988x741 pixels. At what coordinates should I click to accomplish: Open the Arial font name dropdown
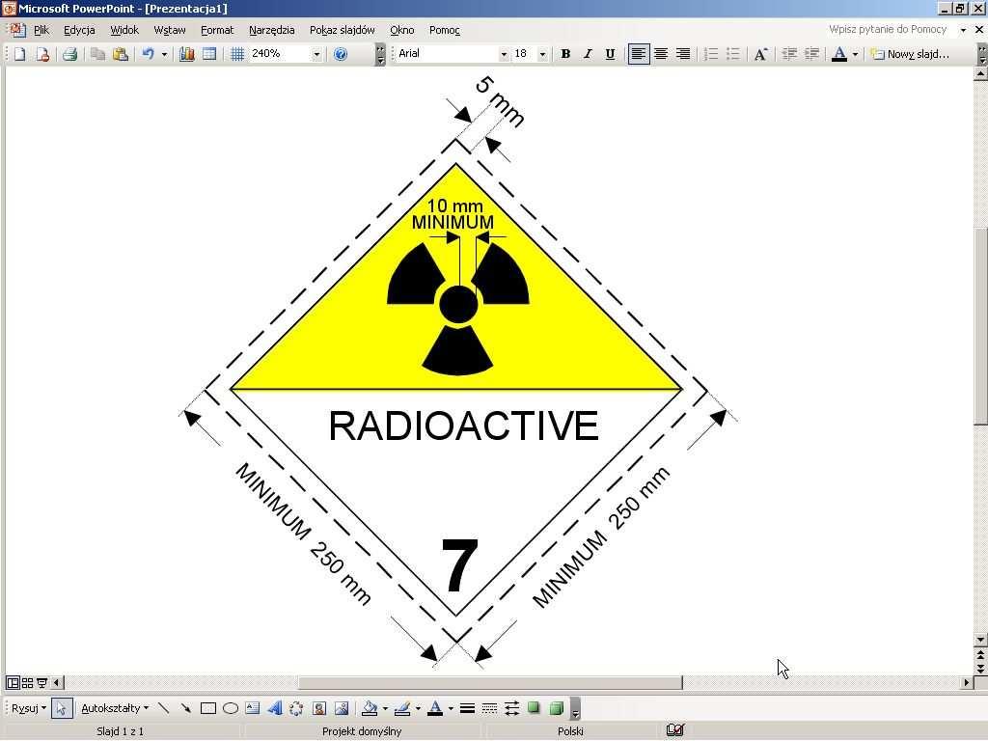click(x=504, y=54)
